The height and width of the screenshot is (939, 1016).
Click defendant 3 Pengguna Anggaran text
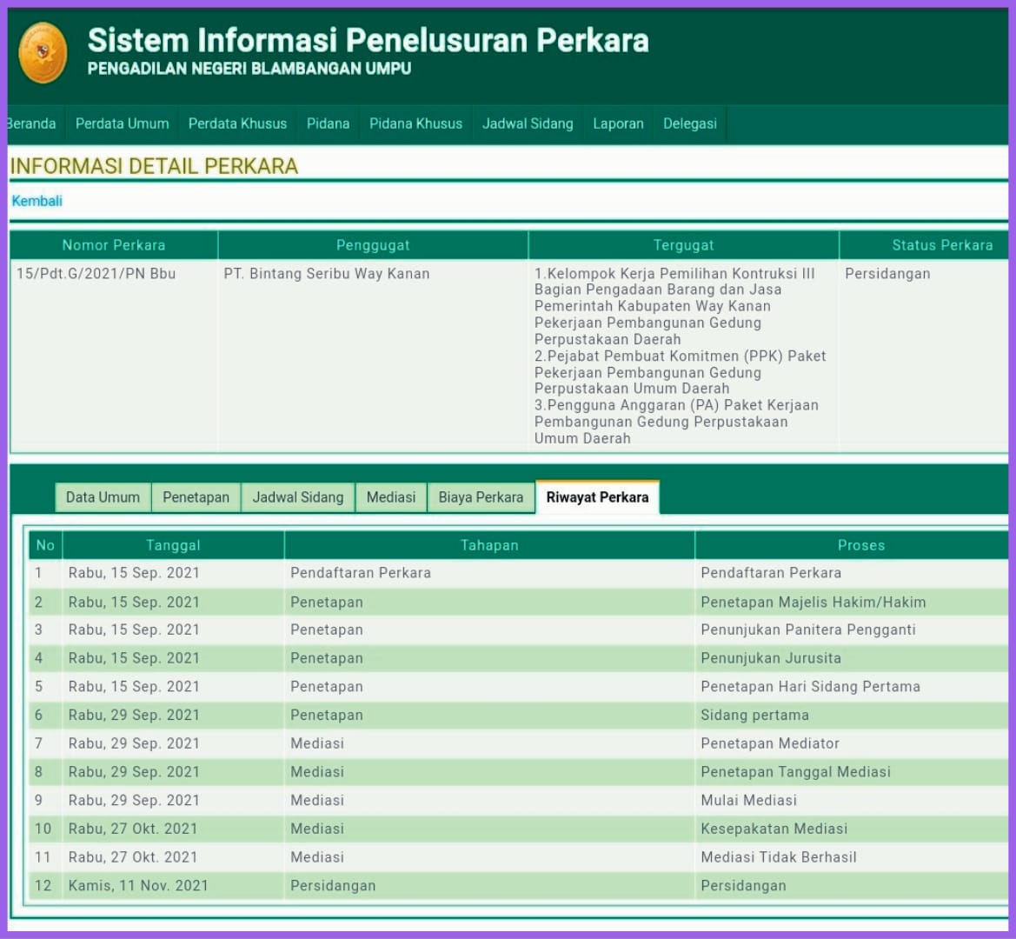[676, 421]
